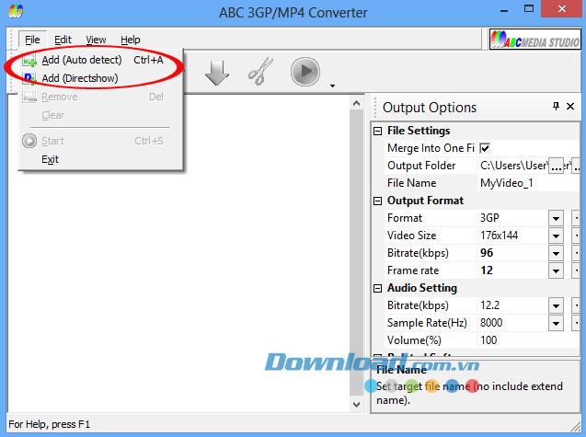
Task: Open the Format dropdown showing 3GP
Action: pyautogui.click(x=556, y=218)
